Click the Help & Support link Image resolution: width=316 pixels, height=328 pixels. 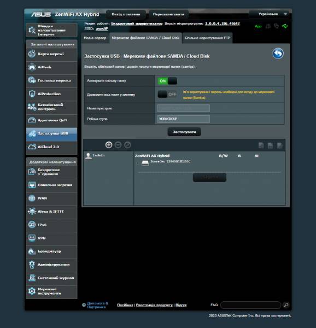click(98, 305)
